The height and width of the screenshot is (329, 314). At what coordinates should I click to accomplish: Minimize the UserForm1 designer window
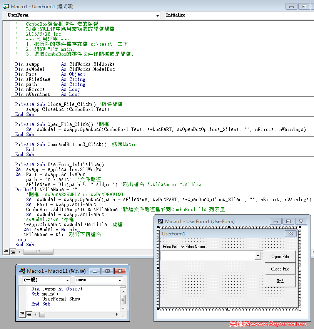coord(276,222)
